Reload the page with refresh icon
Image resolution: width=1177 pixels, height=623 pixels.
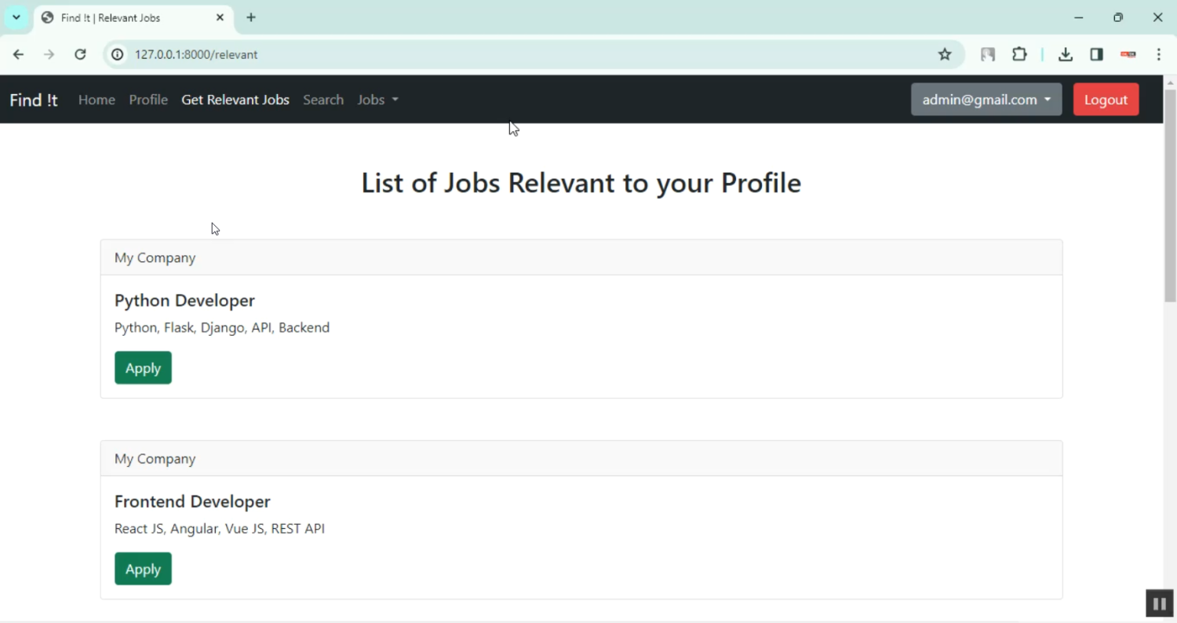click(80, 54)
